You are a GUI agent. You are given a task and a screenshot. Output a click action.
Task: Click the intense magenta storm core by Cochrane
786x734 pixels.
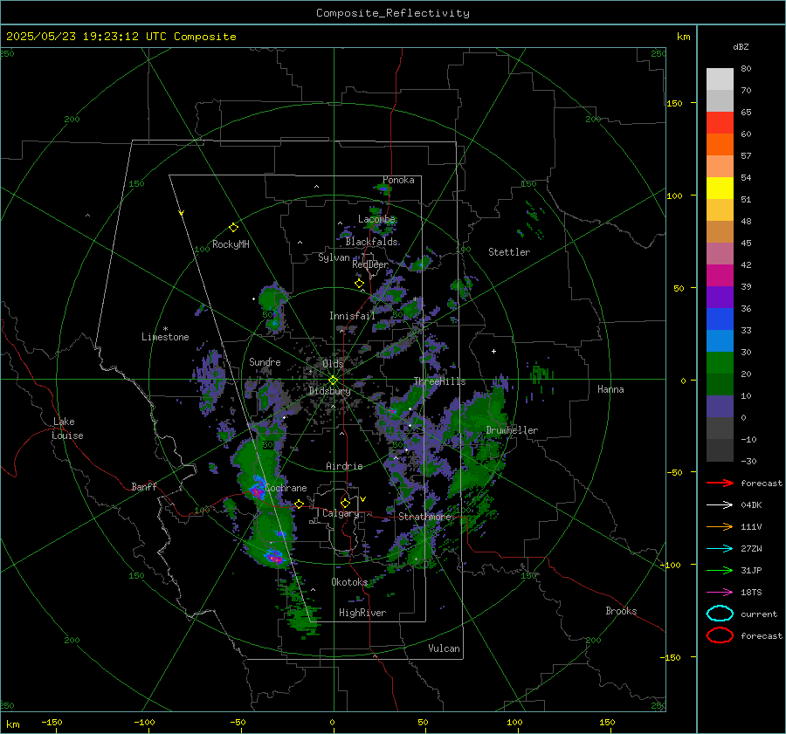(257, 492)
